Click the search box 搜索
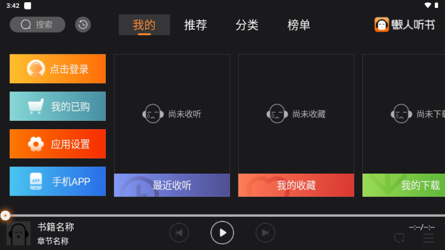The image size is (445, 250). pos(38,25)
